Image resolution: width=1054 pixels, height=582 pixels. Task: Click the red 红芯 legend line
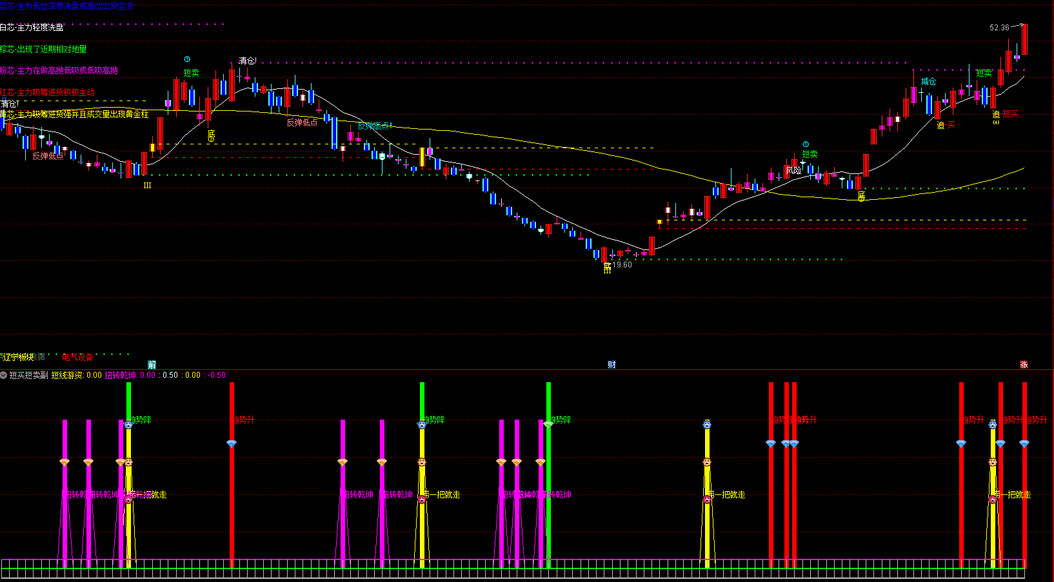click(x=47, y=93)
